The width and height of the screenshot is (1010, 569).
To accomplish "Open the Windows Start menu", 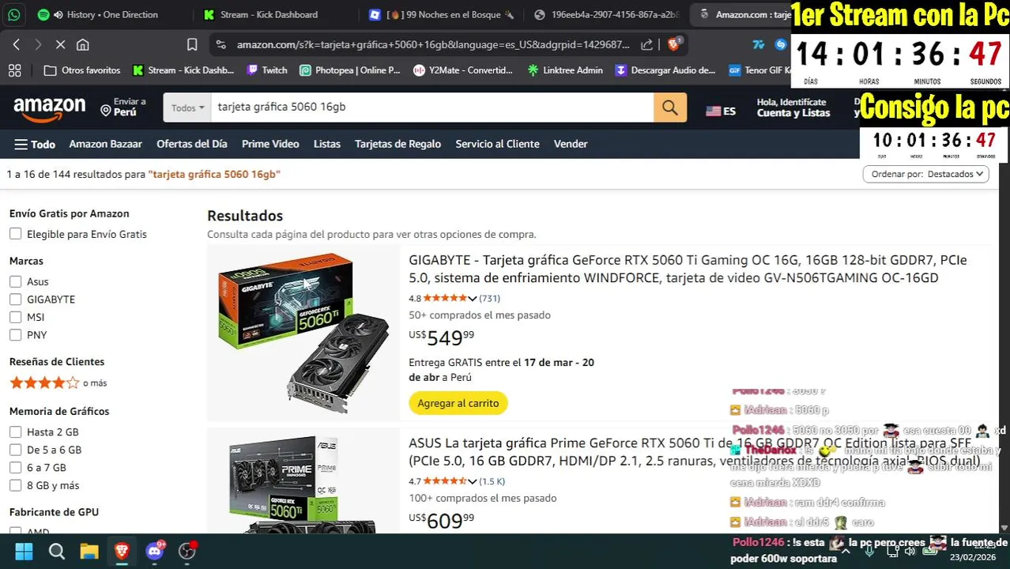I will pyautogui.click(x=24, y=551).
